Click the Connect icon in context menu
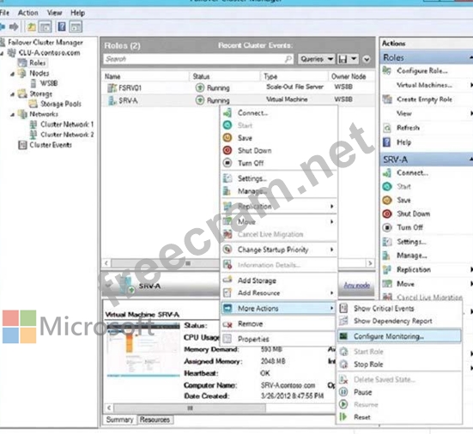The width and height of the screenshot is (473, 434). click(x=227, y=112)
